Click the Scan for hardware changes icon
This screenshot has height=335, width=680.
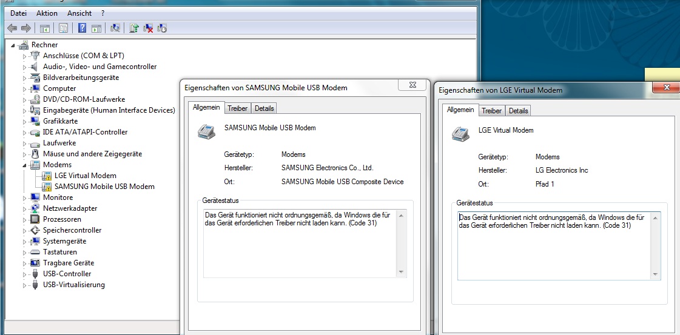(x=115, y=28)
